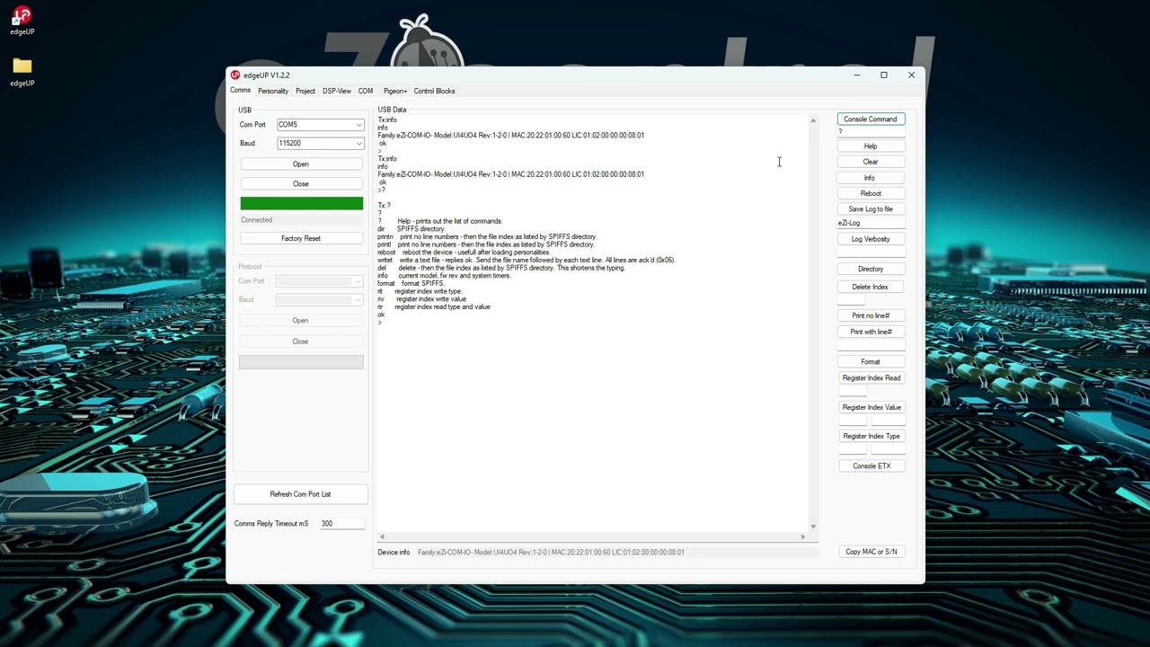
Task: Click the Format button
Action: click(871, 361)
